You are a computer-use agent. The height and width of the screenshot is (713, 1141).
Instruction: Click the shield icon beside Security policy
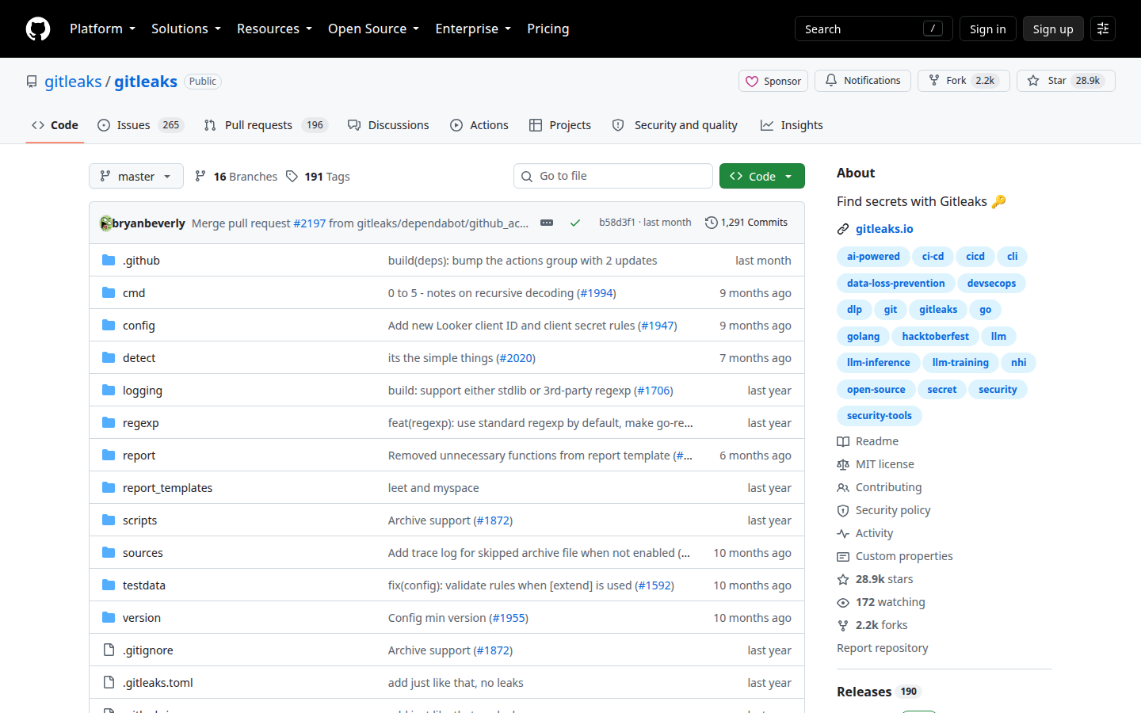point(843,510)
